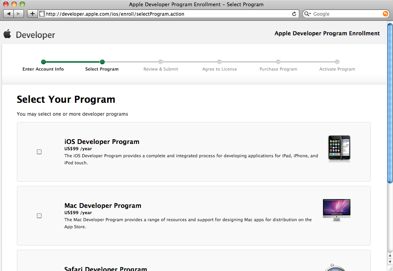Go back with the Safari back arrow
The image size is (393, 271).
[x=9, y=14]
